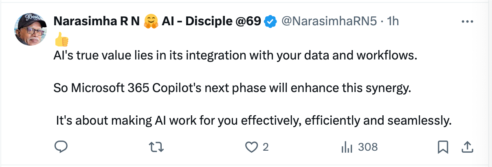The width and height of the screenshot is (492, 167).
Task: Click the thumbs up emoji in the tweet
Action: [62, 39]
